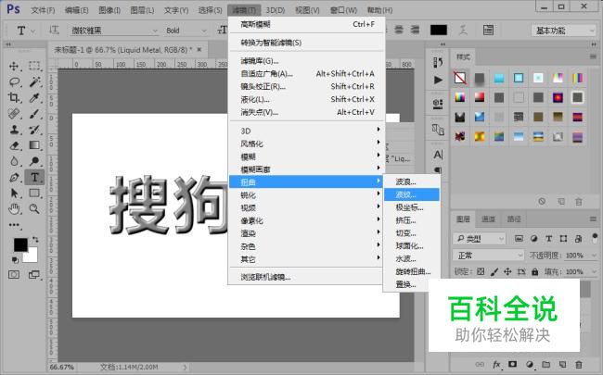Select the Move tool

point(14,66)
